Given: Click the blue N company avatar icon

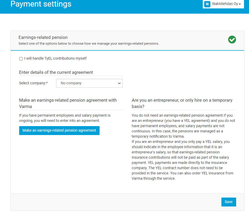Looking at the screenshot, I should pos(207,4).
